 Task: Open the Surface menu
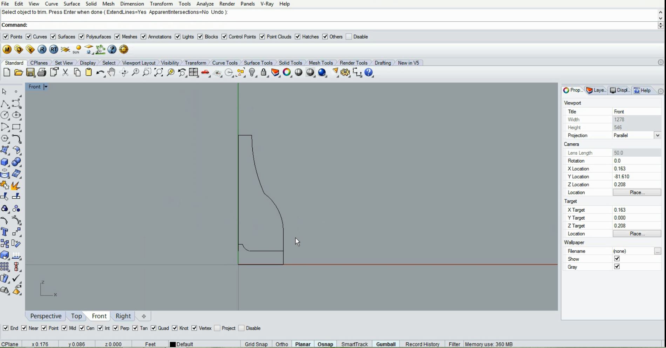click(x=72, y=4)
